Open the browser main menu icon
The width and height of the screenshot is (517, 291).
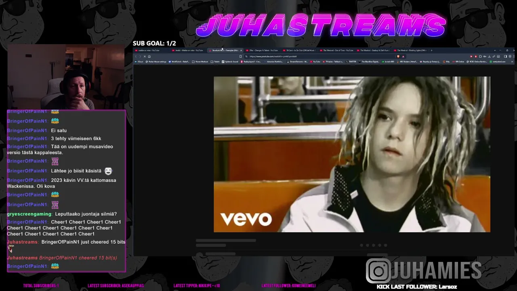pos(514,57)
